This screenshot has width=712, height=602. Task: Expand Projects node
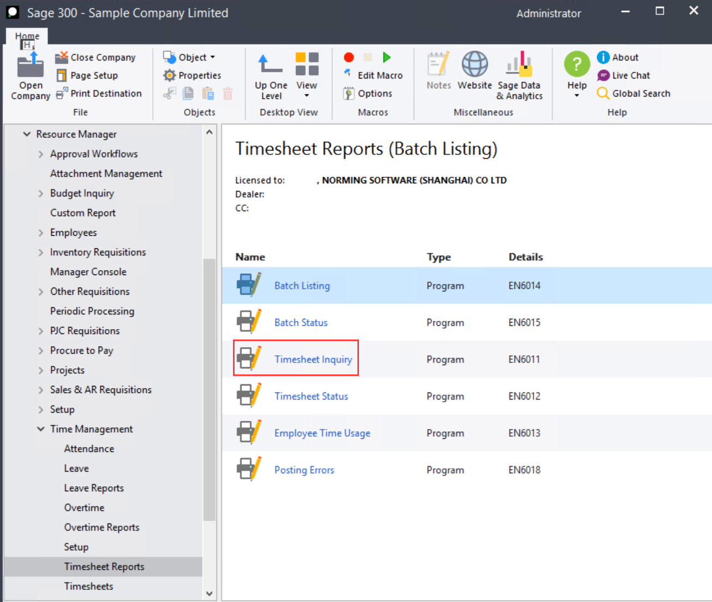click(40, 370)
